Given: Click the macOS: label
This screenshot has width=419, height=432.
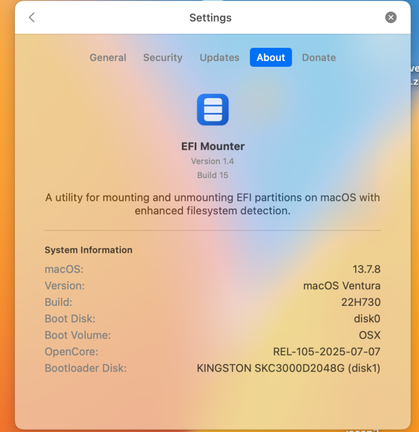Looking at the screenshot, I should coord(64,269).
